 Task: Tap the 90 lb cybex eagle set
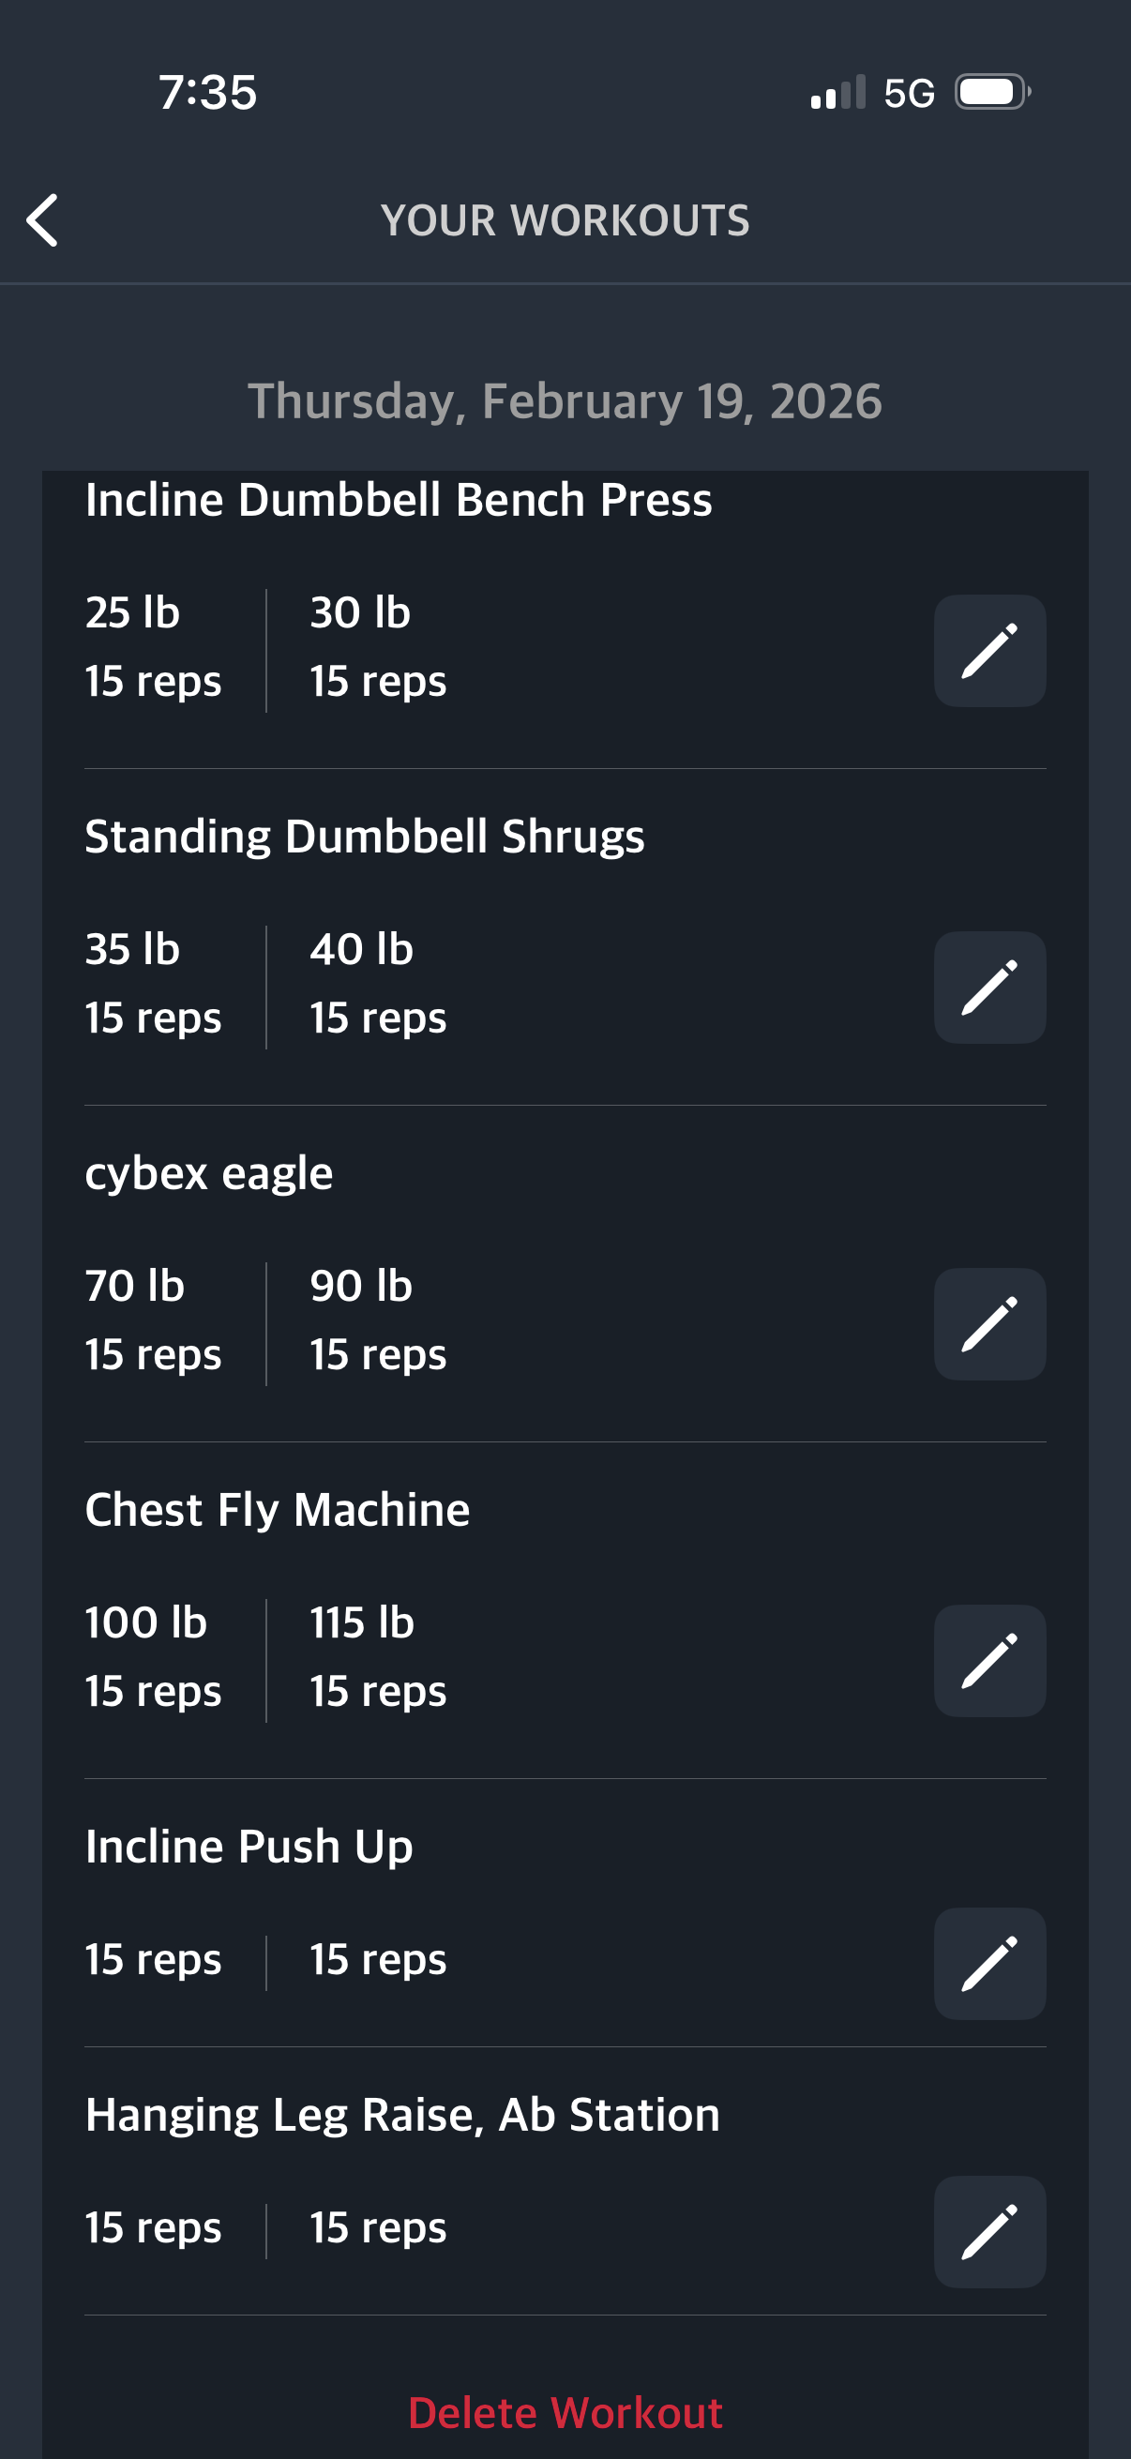click(377, 1320)
